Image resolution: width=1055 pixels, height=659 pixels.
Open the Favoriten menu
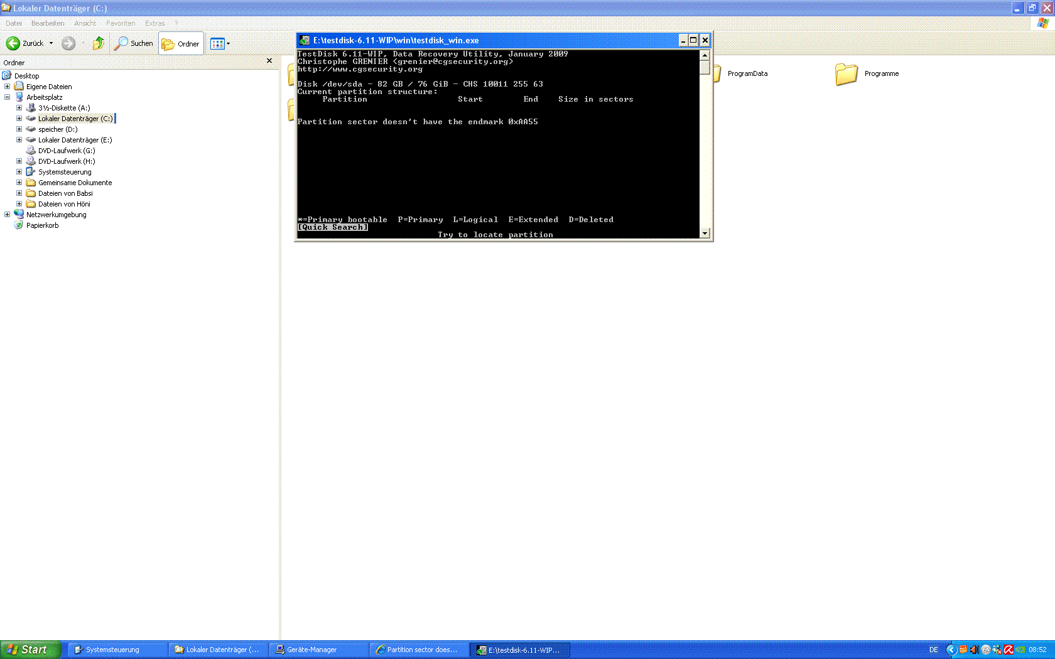click(x=121, y=23)
